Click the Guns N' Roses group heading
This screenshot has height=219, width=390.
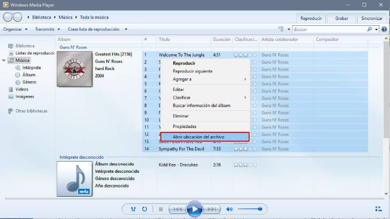pyautogui.click(x=73, y=47)
